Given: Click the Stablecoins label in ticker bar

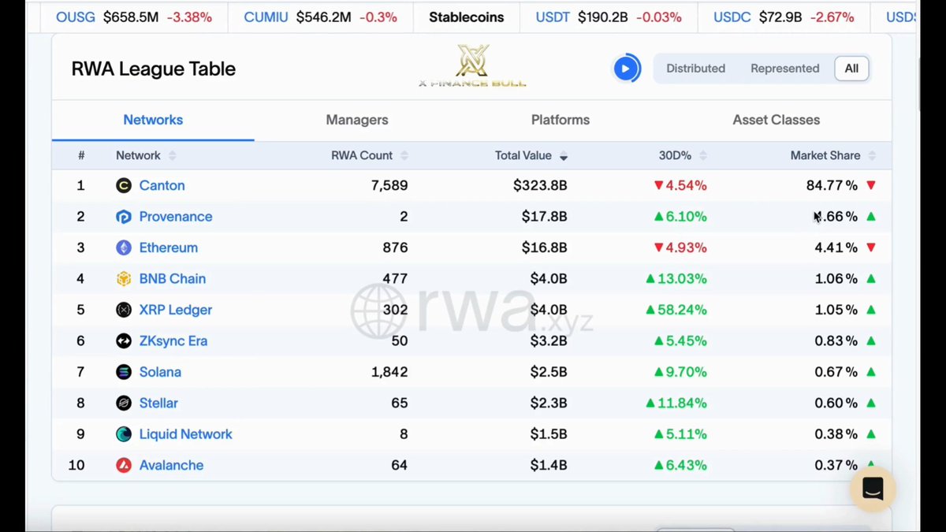Looking at the screenshot, I should [x=466, y=17].
